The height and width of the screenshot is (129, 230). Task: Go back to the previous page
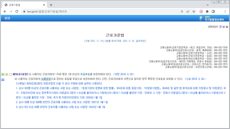(5, 12)
